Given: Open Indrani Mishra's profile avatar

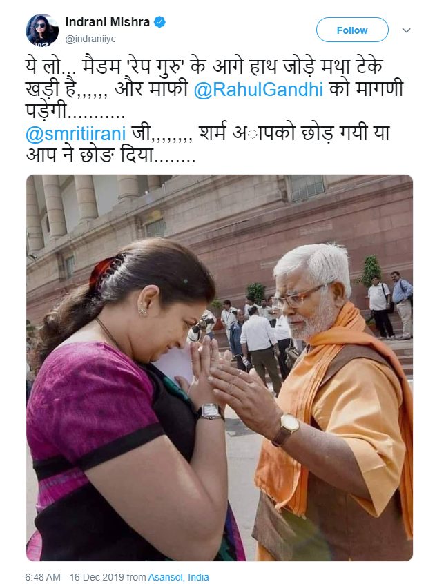Looking at the screenshot, I should pos(42,30).
